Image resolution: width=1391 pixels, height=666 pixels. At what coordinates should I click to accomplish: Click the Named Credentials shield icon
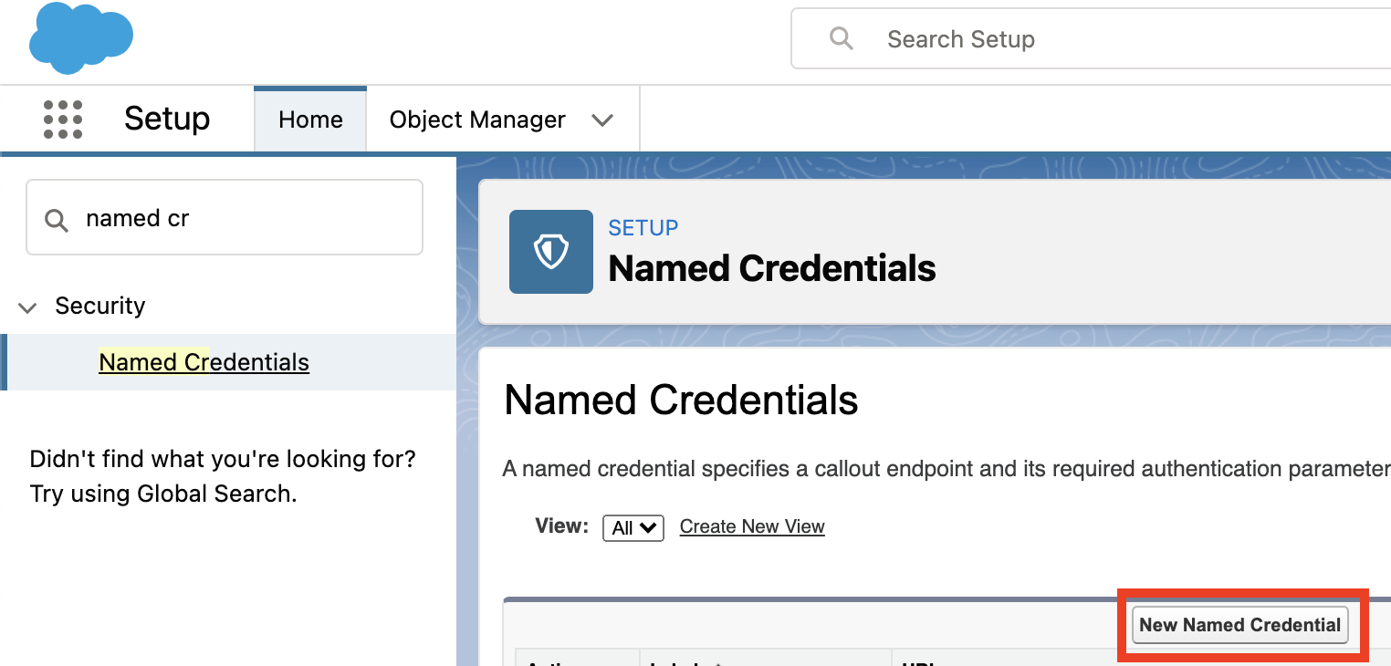(551, 252)
